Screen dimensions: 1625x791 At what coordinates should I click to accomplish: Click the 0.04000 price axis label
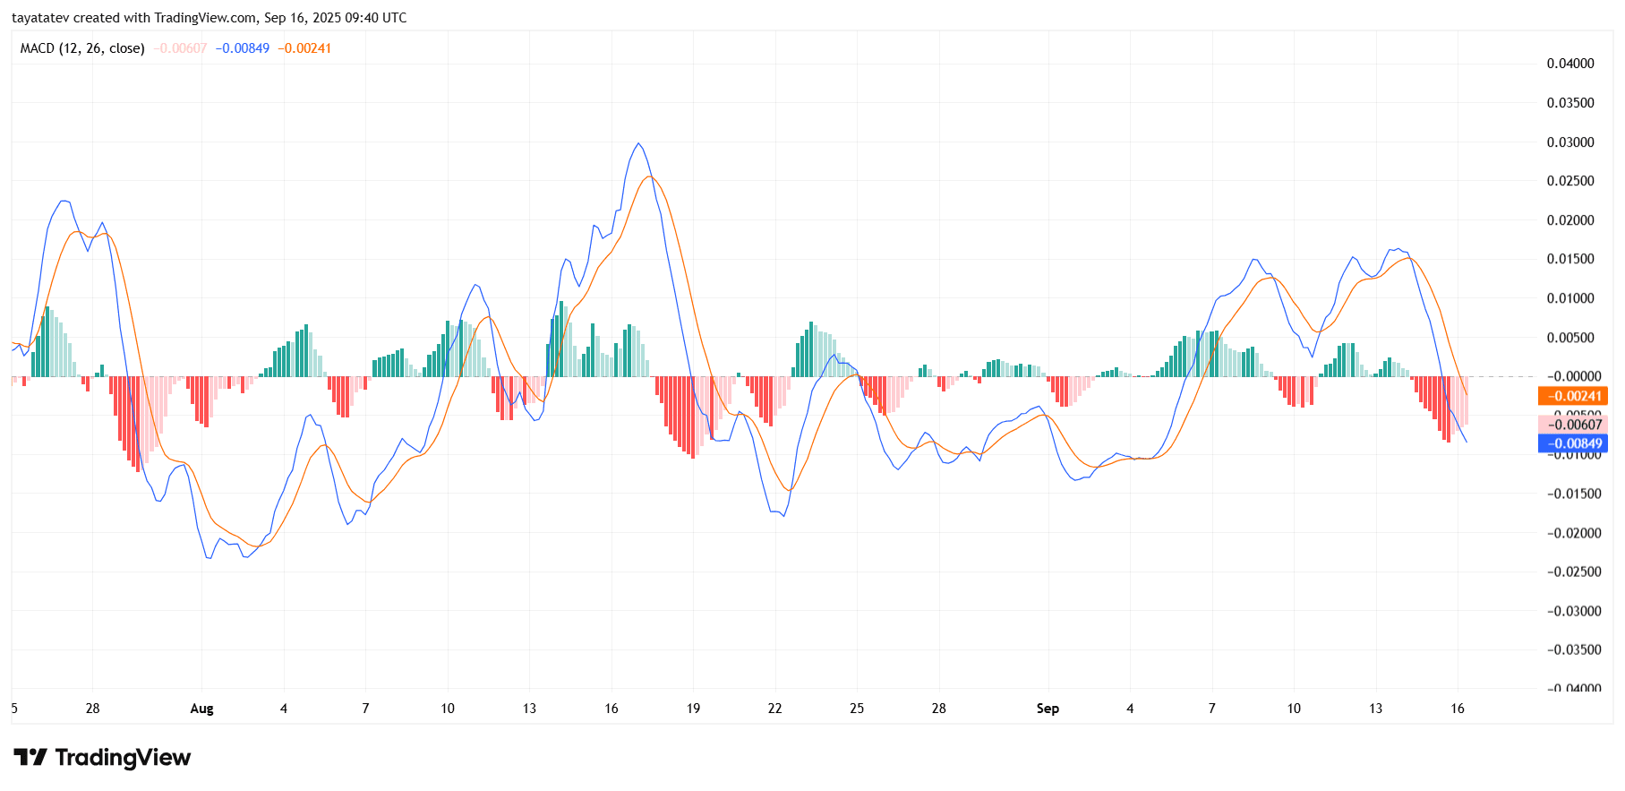click(1570, 64)
